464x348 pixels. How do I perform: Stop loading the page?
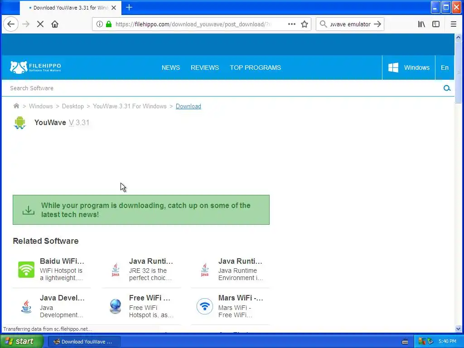40,24
